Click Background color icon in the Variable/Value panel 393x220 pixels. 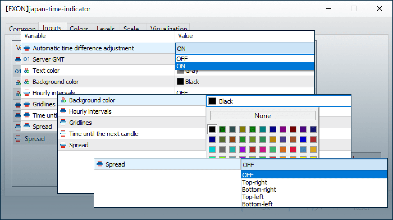(27, 82)
